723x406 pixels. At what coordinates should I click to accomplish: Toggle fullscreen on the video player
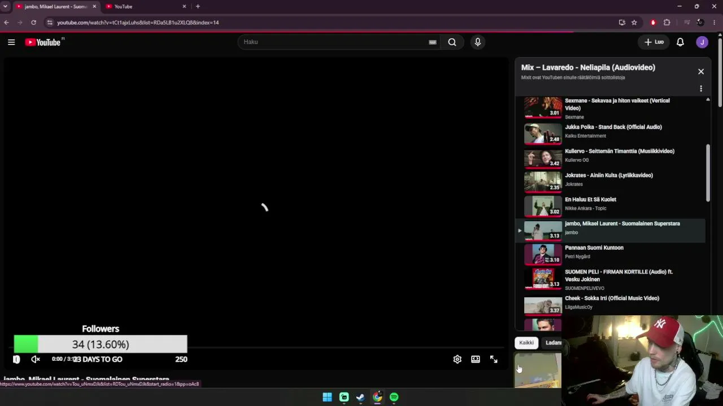click(494, 359)
